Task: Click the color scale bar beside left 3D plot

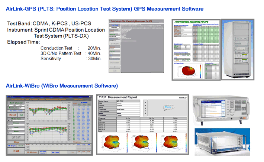Action: pyautogui.click(x=127, y=143)
